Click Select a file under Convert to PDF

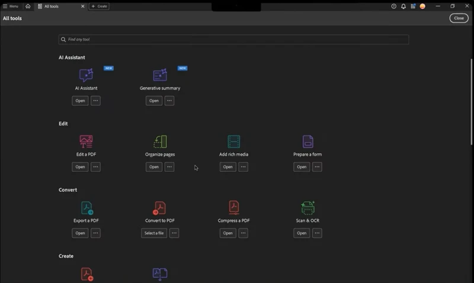click(x=154, y=233)
